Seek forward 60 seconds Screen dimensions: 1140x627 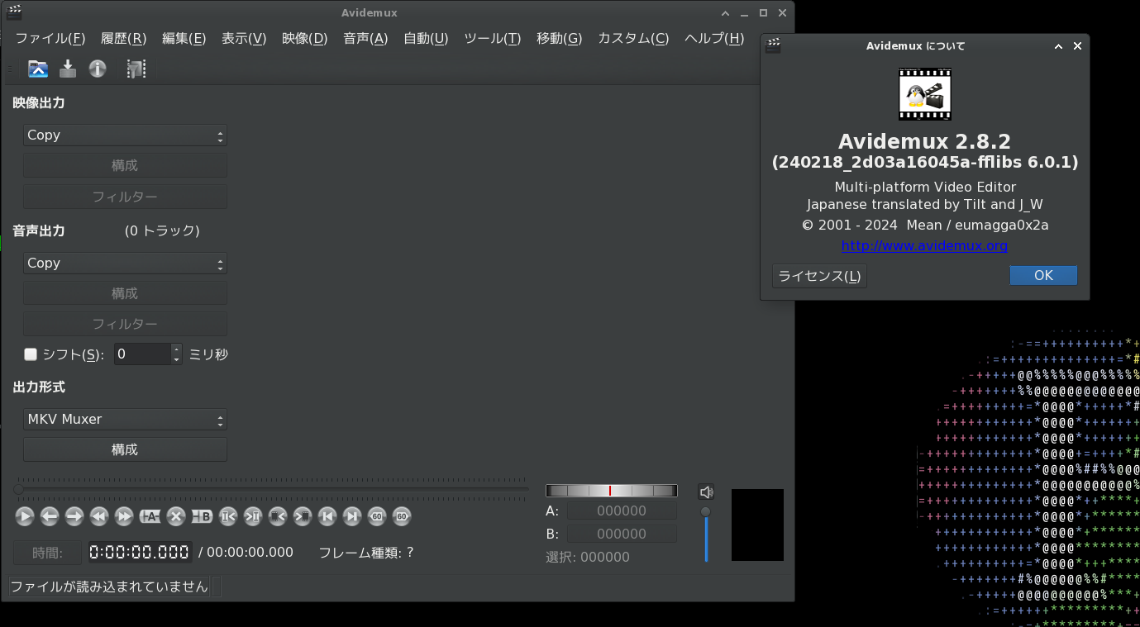pyautogui.click(x=402, y=516)
